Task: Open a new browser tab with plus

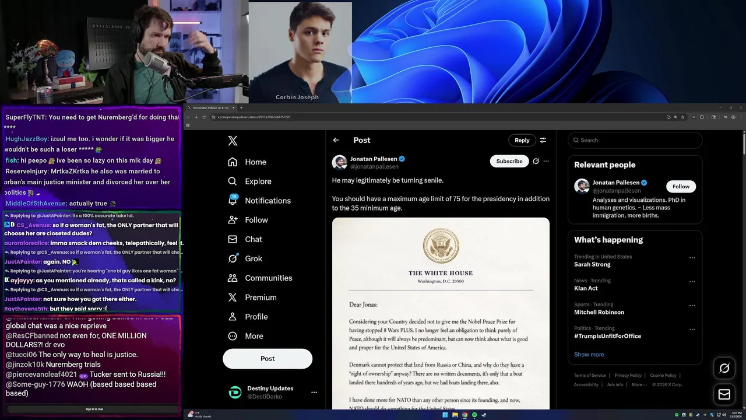Action: [241, 107]
